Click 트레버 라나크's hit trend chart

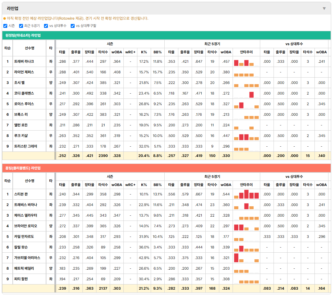[246, 62]
